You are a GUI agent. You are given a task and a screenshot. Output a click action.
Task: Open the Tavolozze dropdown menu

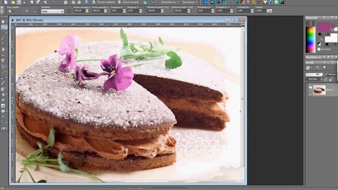(190, 2)
